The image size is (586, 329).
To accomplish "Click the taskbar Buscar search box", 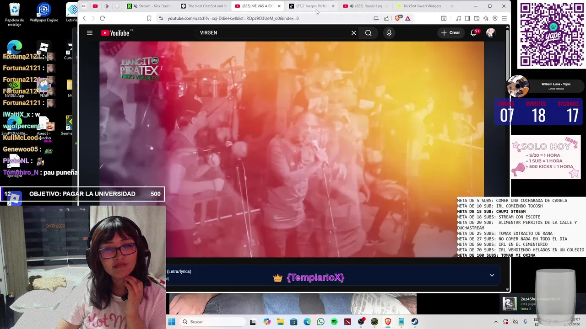I will (x=212, y=322).
